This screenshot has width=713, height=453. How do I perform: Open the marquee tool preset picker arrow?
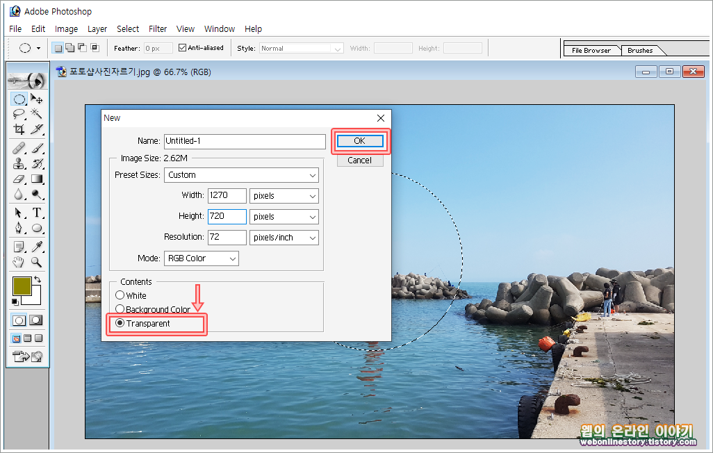pyautogui.click(x=39, y=48)
